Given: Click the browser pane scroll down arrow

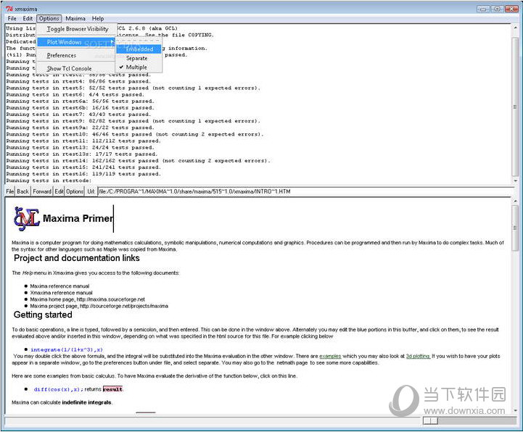Looking at the screenshot, I should coord(515,411).
